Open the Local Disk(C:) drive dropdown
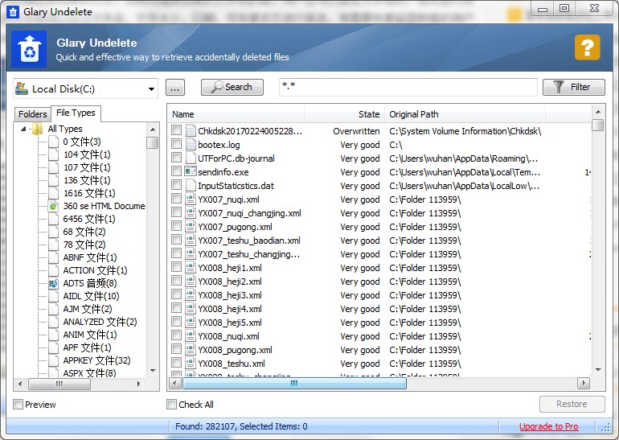 tap(152, 88)
